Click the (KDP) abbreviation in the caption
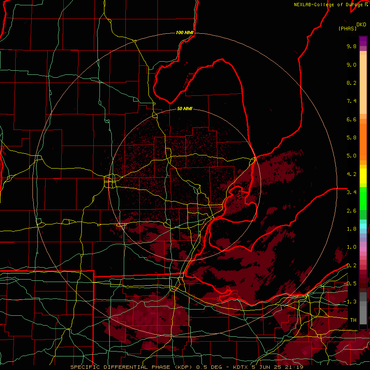 [184, 367]
